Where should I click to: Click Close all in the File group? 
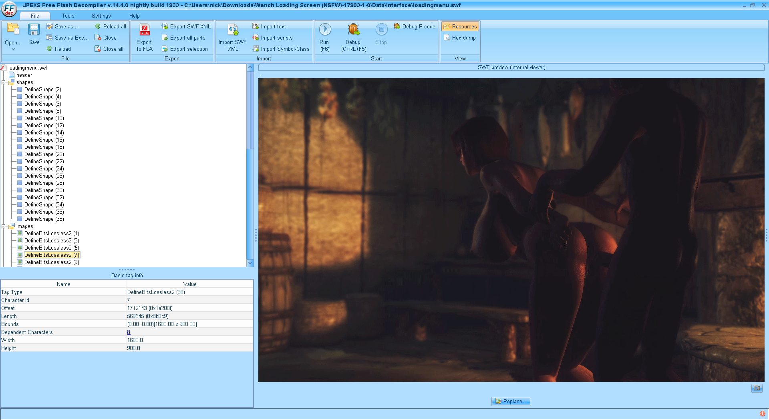(109, 49)
